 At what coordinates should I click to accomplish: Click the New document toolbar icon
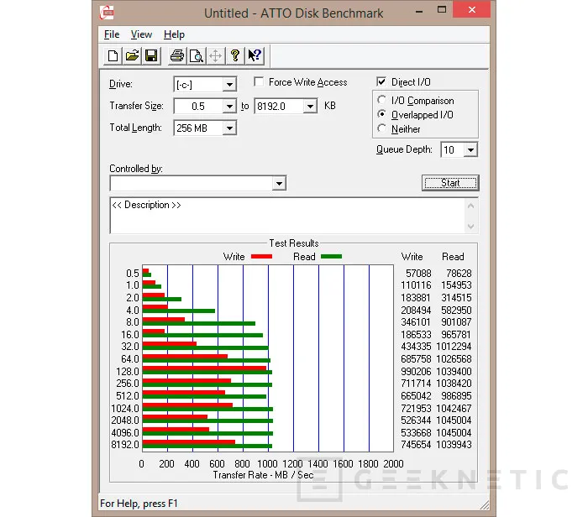click(x=113, y=56)
